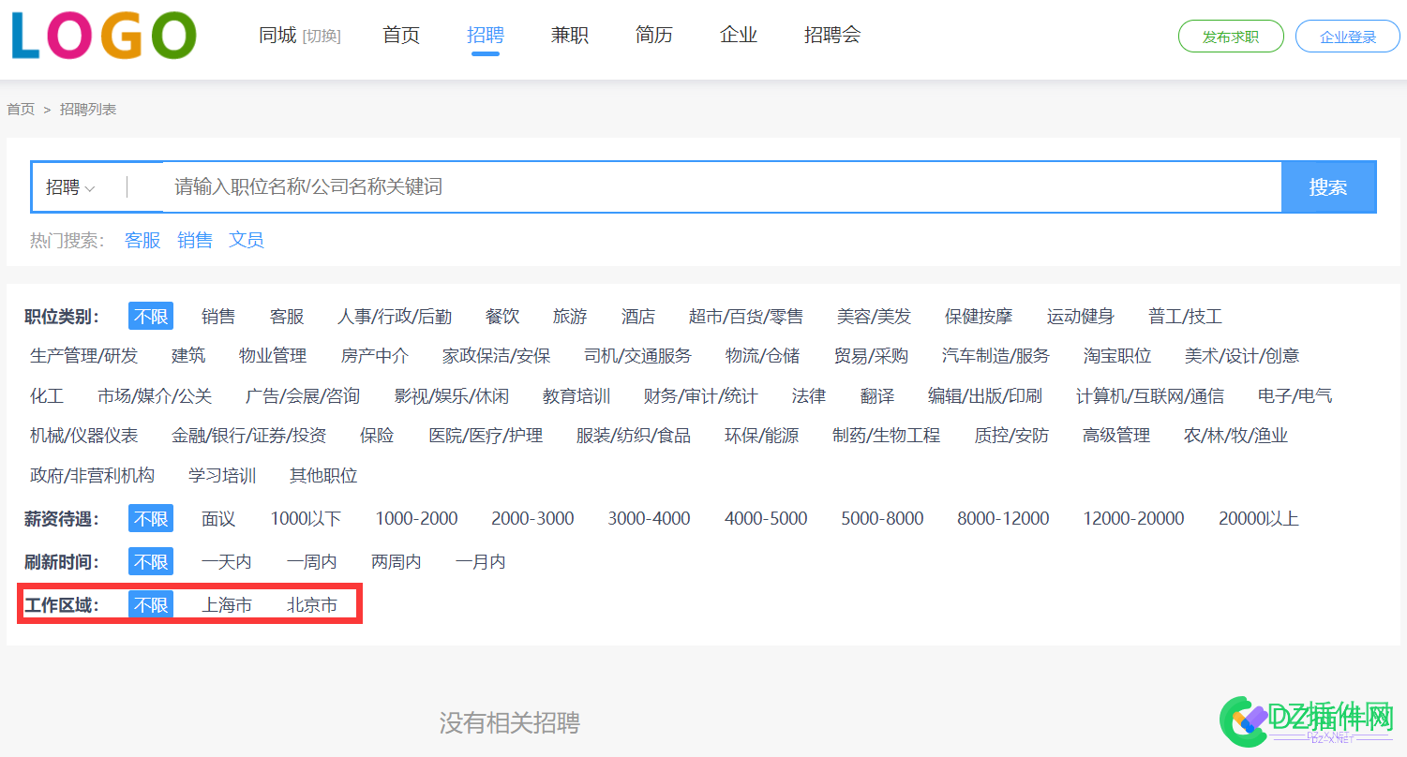Open the 兼职 navigation tab

[570, 36]
